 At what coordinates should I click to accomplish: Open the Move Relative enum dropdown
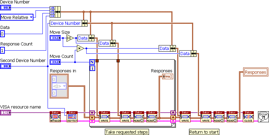pyautogui.click(x=17, y=17)
